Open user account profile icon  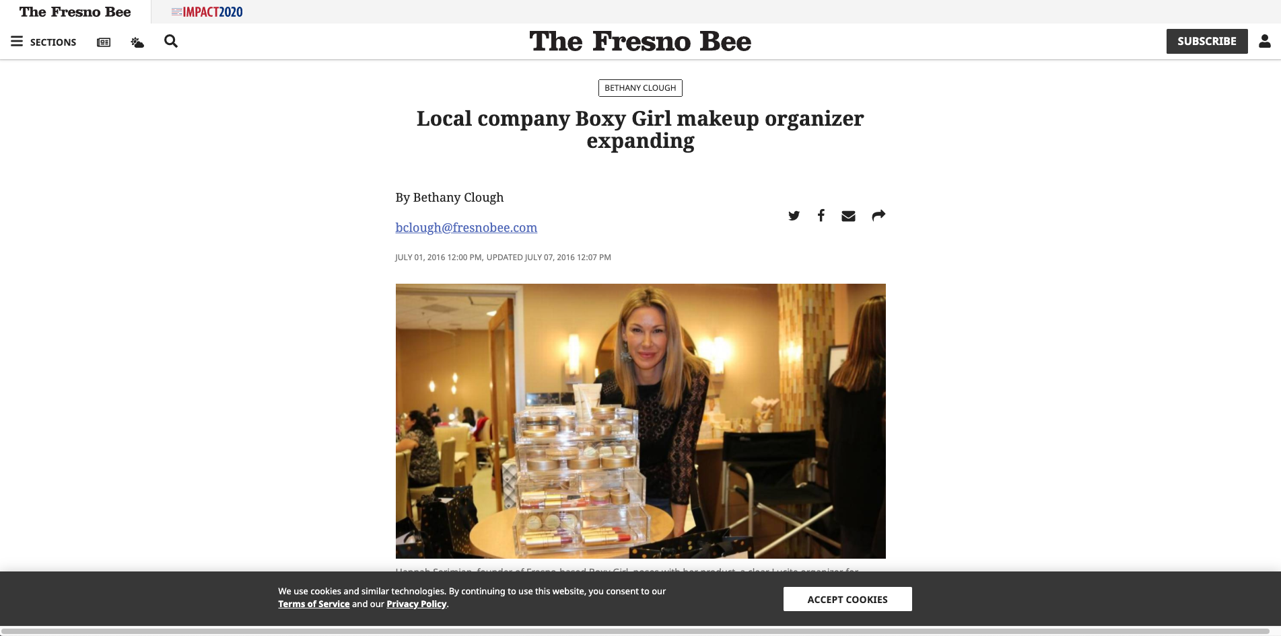[x=1265, y=41]
